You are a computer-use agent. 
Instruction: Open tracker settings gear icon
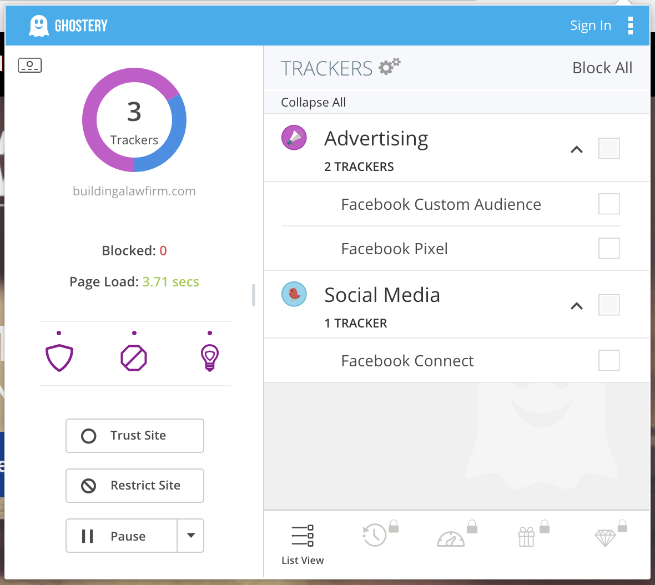point(389,67)
